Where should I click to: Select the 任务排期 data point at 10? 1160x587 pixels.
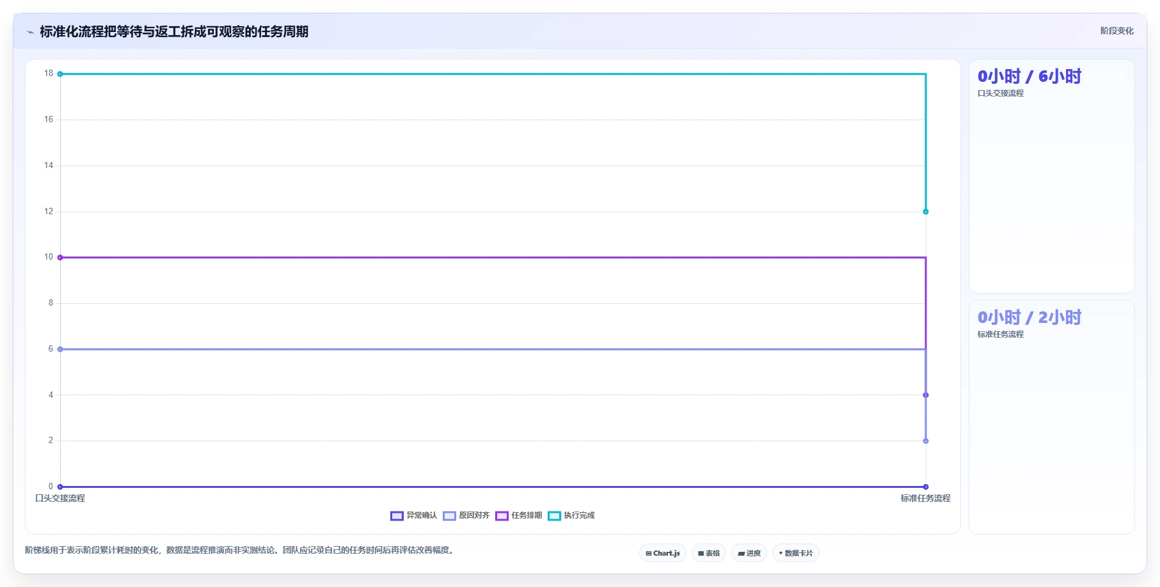point(60,258)
